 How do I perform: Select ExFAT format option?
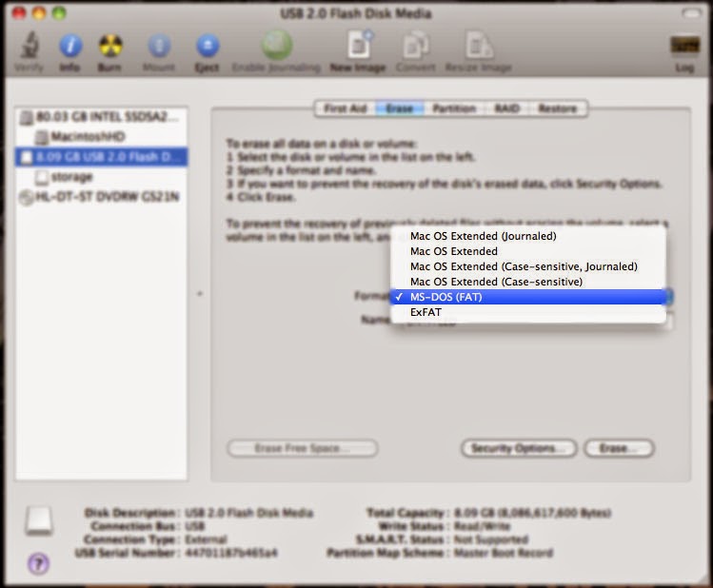pos(528,312)
